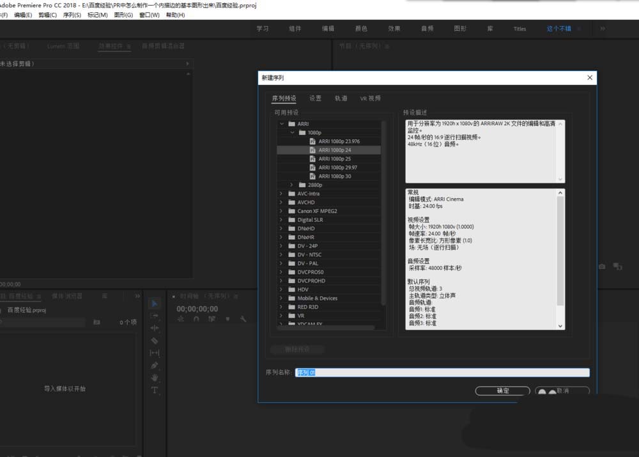Click the 1080p folder icon

(x=302, y=132)
